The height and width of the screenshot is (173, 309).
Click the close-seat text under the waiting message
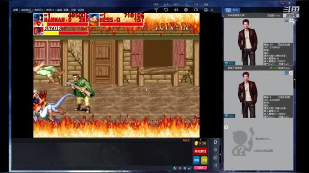point(264,151)
